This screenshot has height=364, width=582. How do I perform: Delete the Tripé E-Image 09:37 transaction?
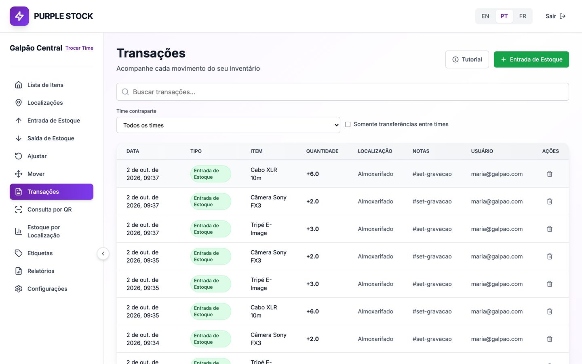550,229
